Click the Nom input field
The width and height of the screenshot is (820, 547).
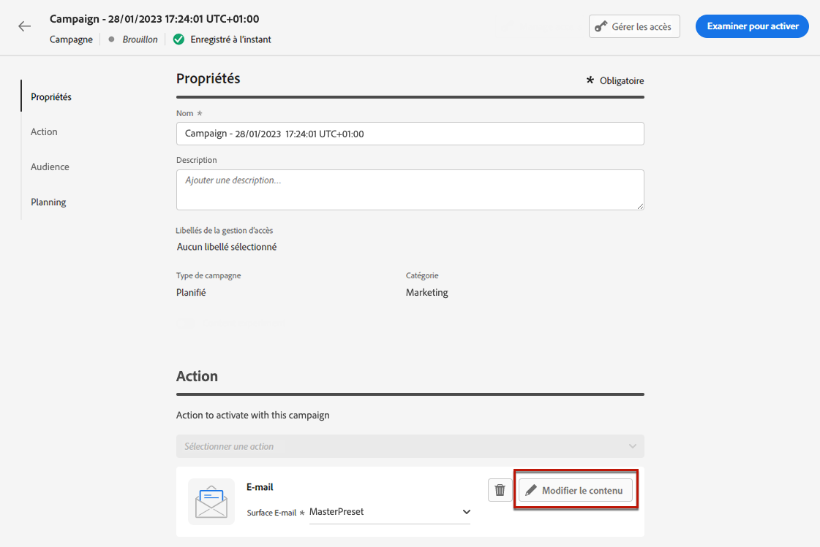(410, 134)
